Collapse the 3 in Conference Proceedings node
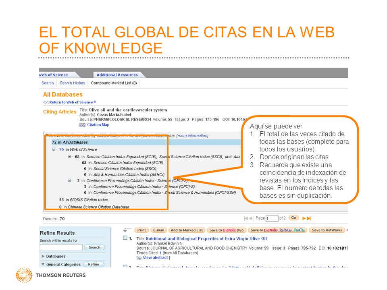387x290 pixels. [70, 180]
